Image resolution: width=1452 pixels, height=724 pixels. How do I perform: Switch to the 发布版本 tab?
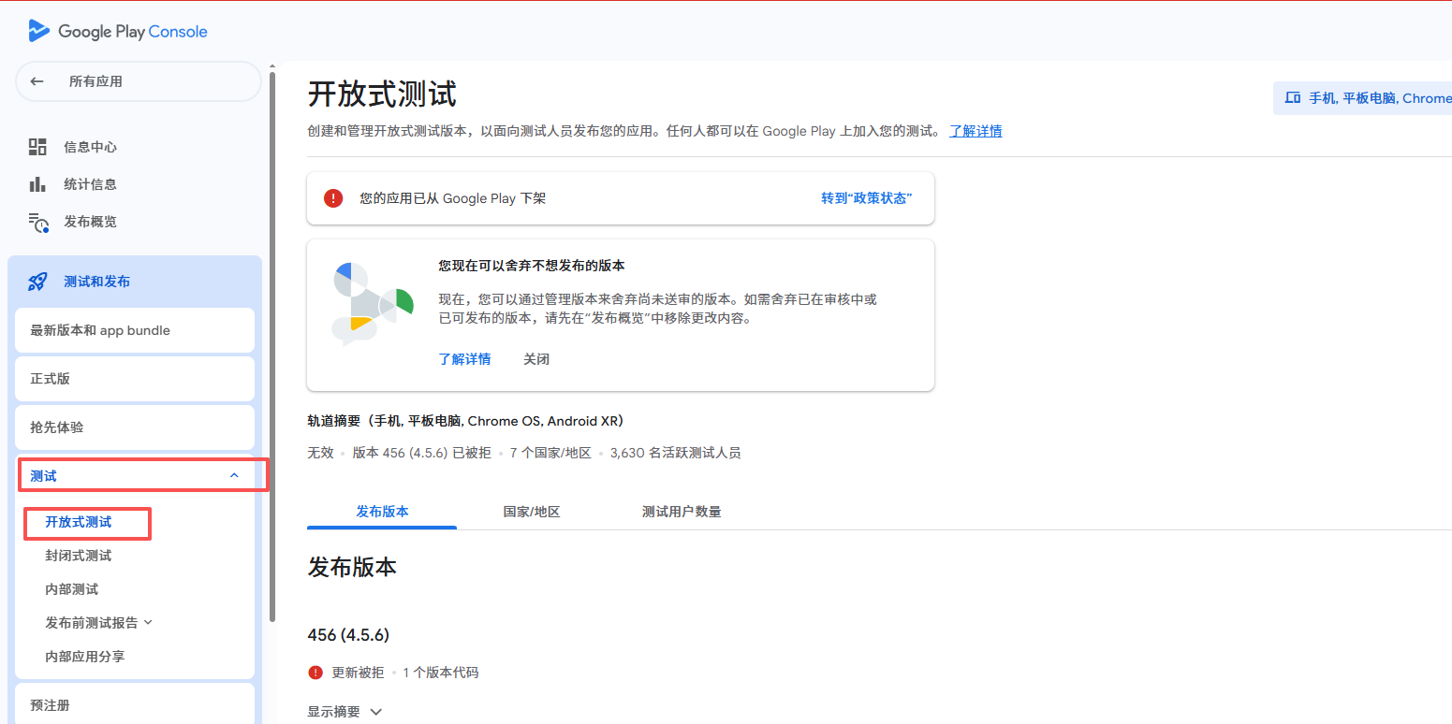382,512
